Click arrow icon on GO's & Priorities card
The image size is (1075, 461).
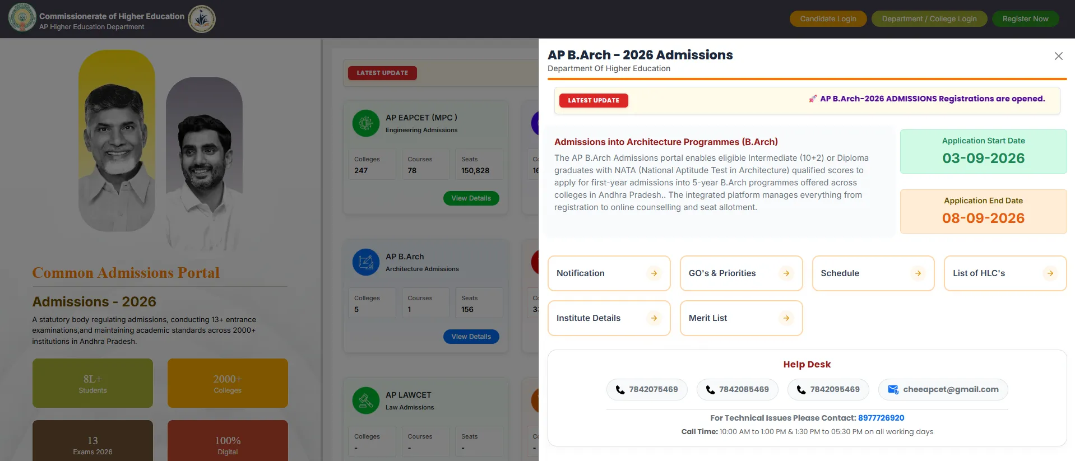[x=786, y=273]
